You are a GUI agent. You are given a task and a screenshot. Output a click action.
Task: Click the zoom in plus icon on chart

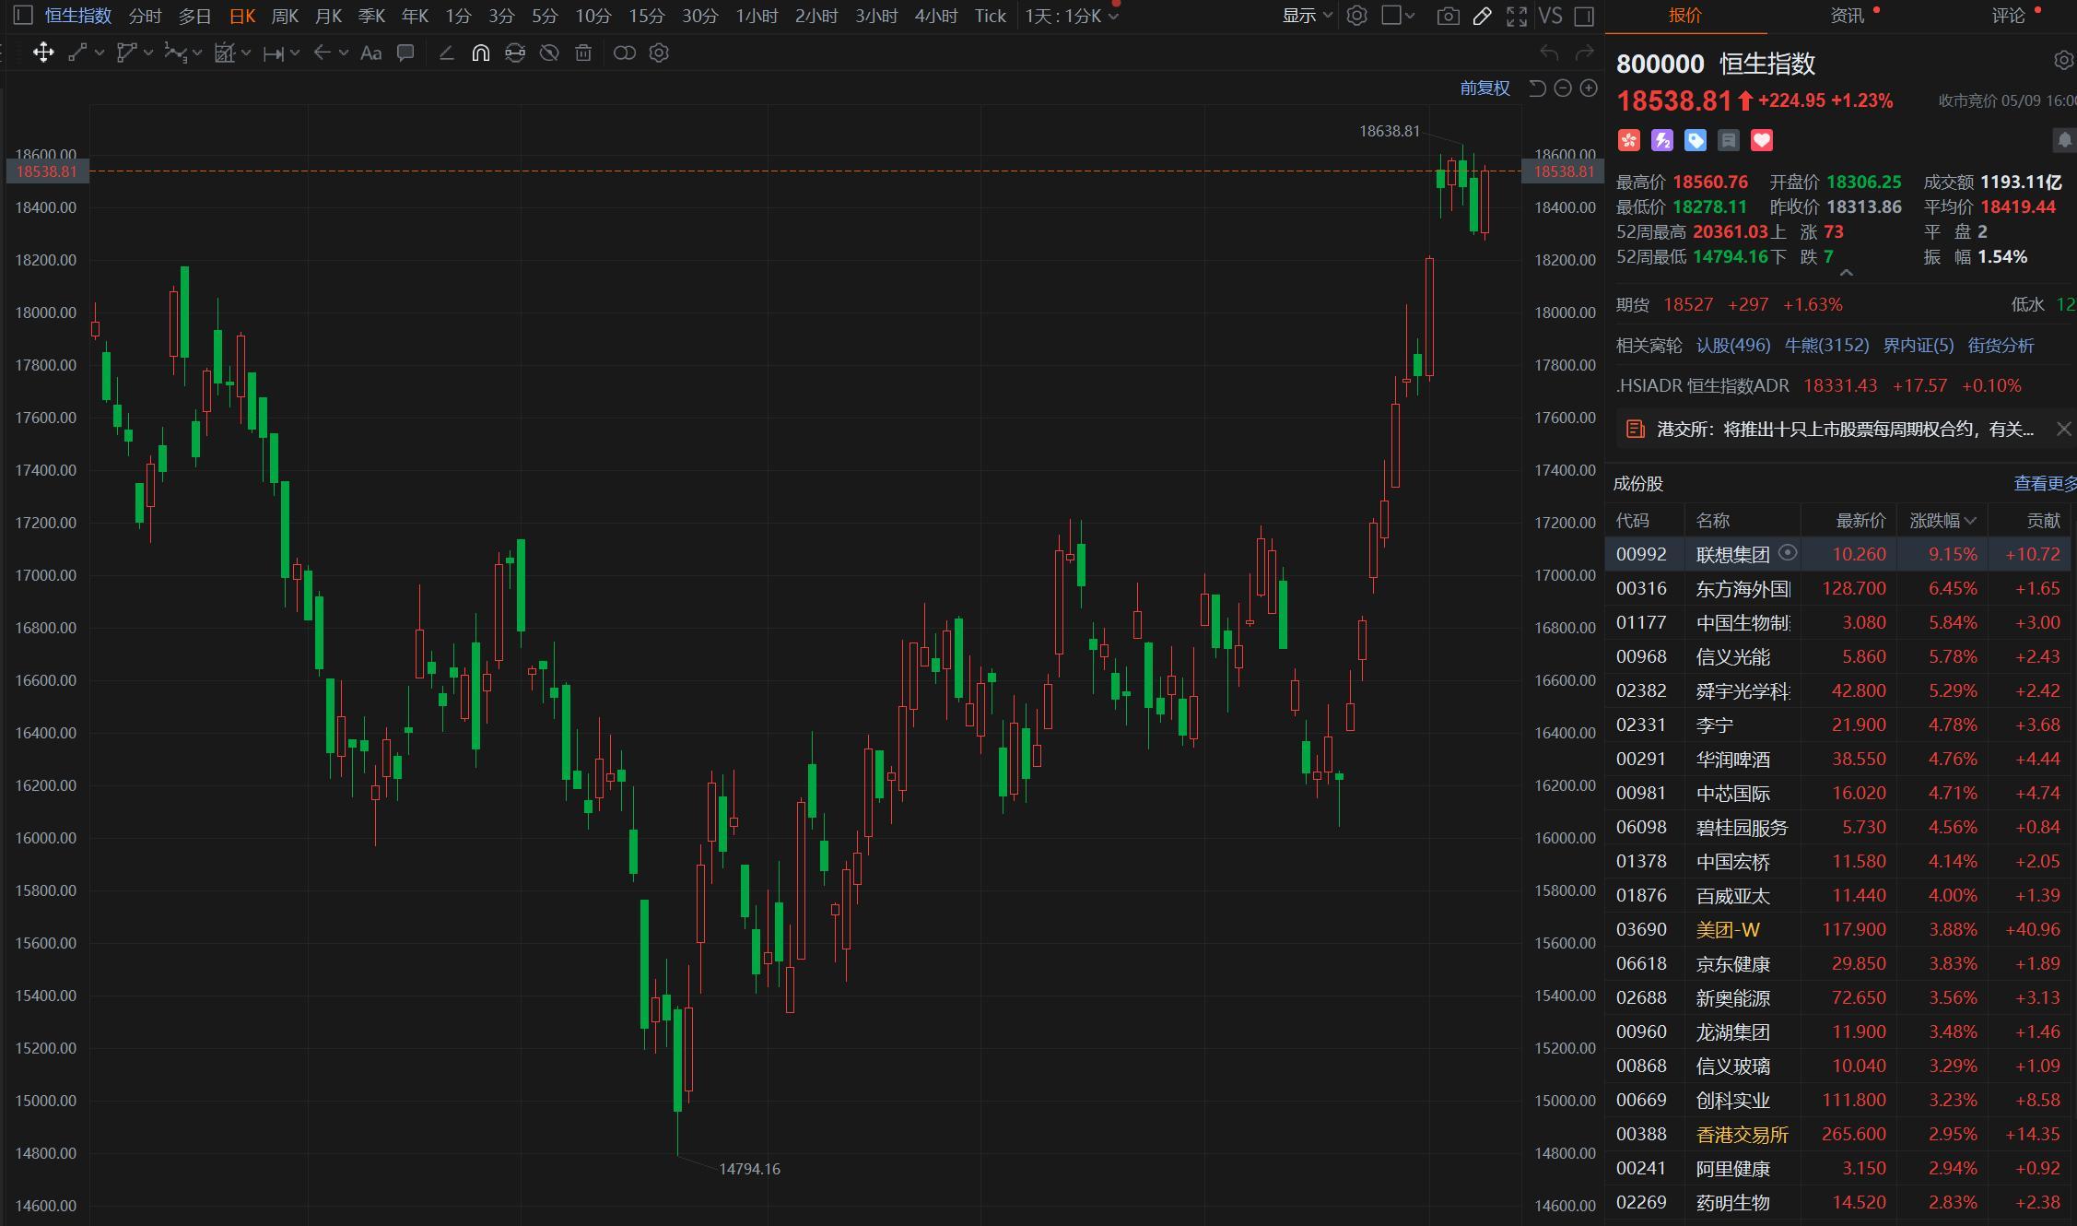point(1589,88)
